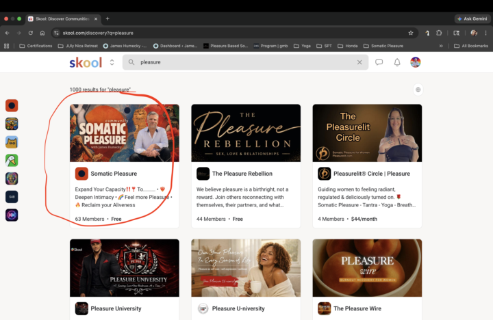Open the notifications bell
This screenshot has width=493, height=320.
(x=397, y=62)
